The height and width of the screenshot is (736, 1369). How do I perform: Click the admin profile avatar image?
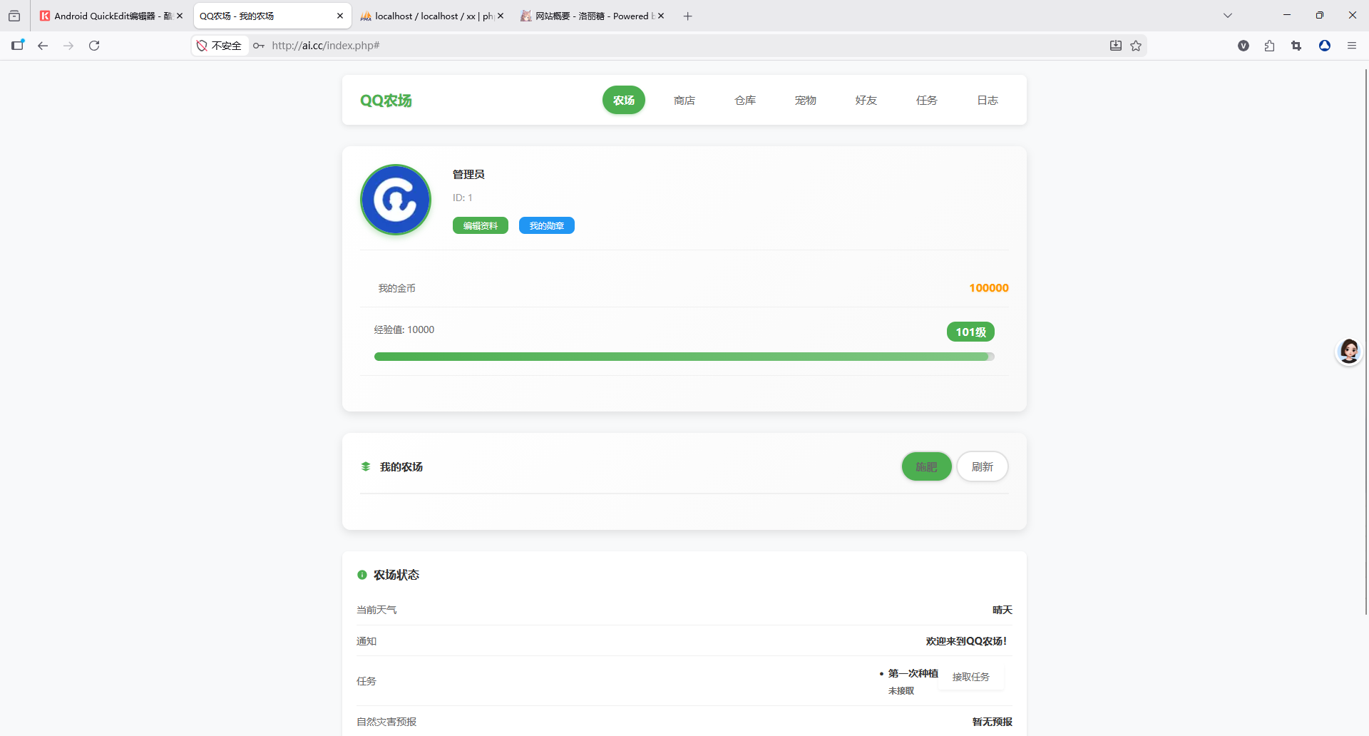[396, 200]
